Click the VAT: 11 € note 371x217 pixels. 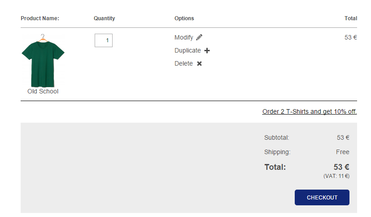(336, 176)
